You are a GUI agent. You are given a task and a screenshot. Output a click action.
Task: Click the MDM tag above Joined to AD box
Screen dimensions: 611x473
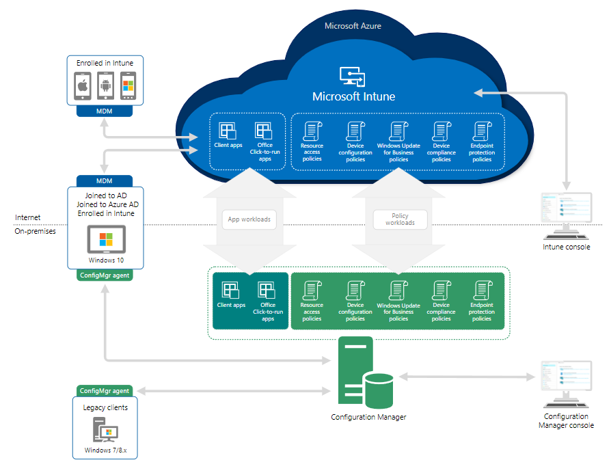105,181
